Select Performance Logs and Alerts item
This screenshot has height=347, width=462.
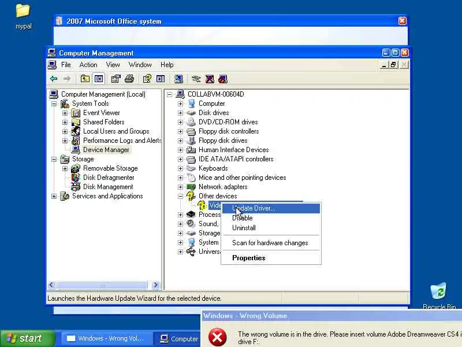point(122,141)
